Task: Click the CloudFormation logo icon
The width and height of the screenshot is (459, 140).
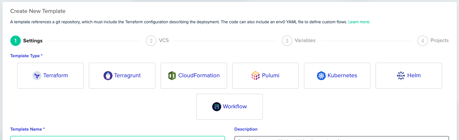Action: click(172, 76)
